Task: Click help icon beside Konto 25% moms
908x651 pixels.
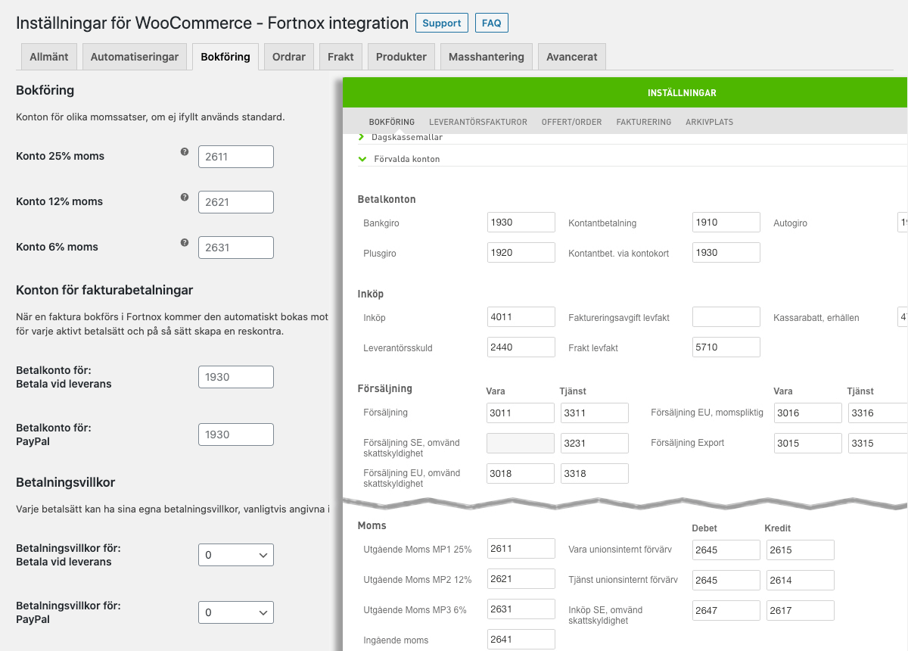Action: click(184, 152)
